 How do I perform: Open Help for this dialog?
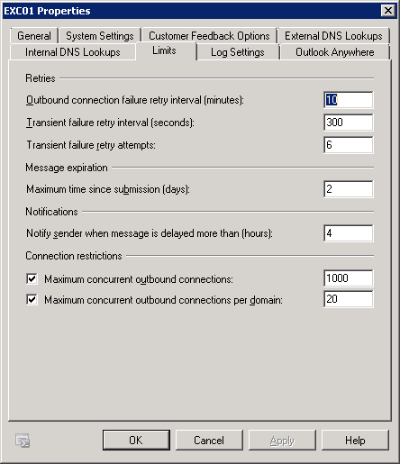coord(355,440)
